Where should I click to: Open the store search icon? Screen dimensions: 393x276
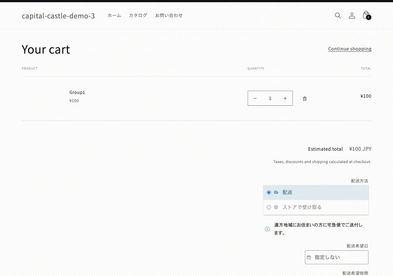[338, 16]
